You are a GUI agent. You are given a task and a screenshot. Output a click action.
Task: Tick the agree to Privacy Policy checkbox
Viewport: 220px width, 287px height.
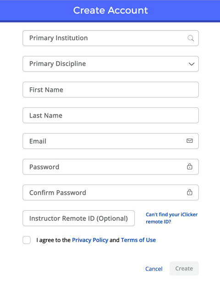point(27,240)
